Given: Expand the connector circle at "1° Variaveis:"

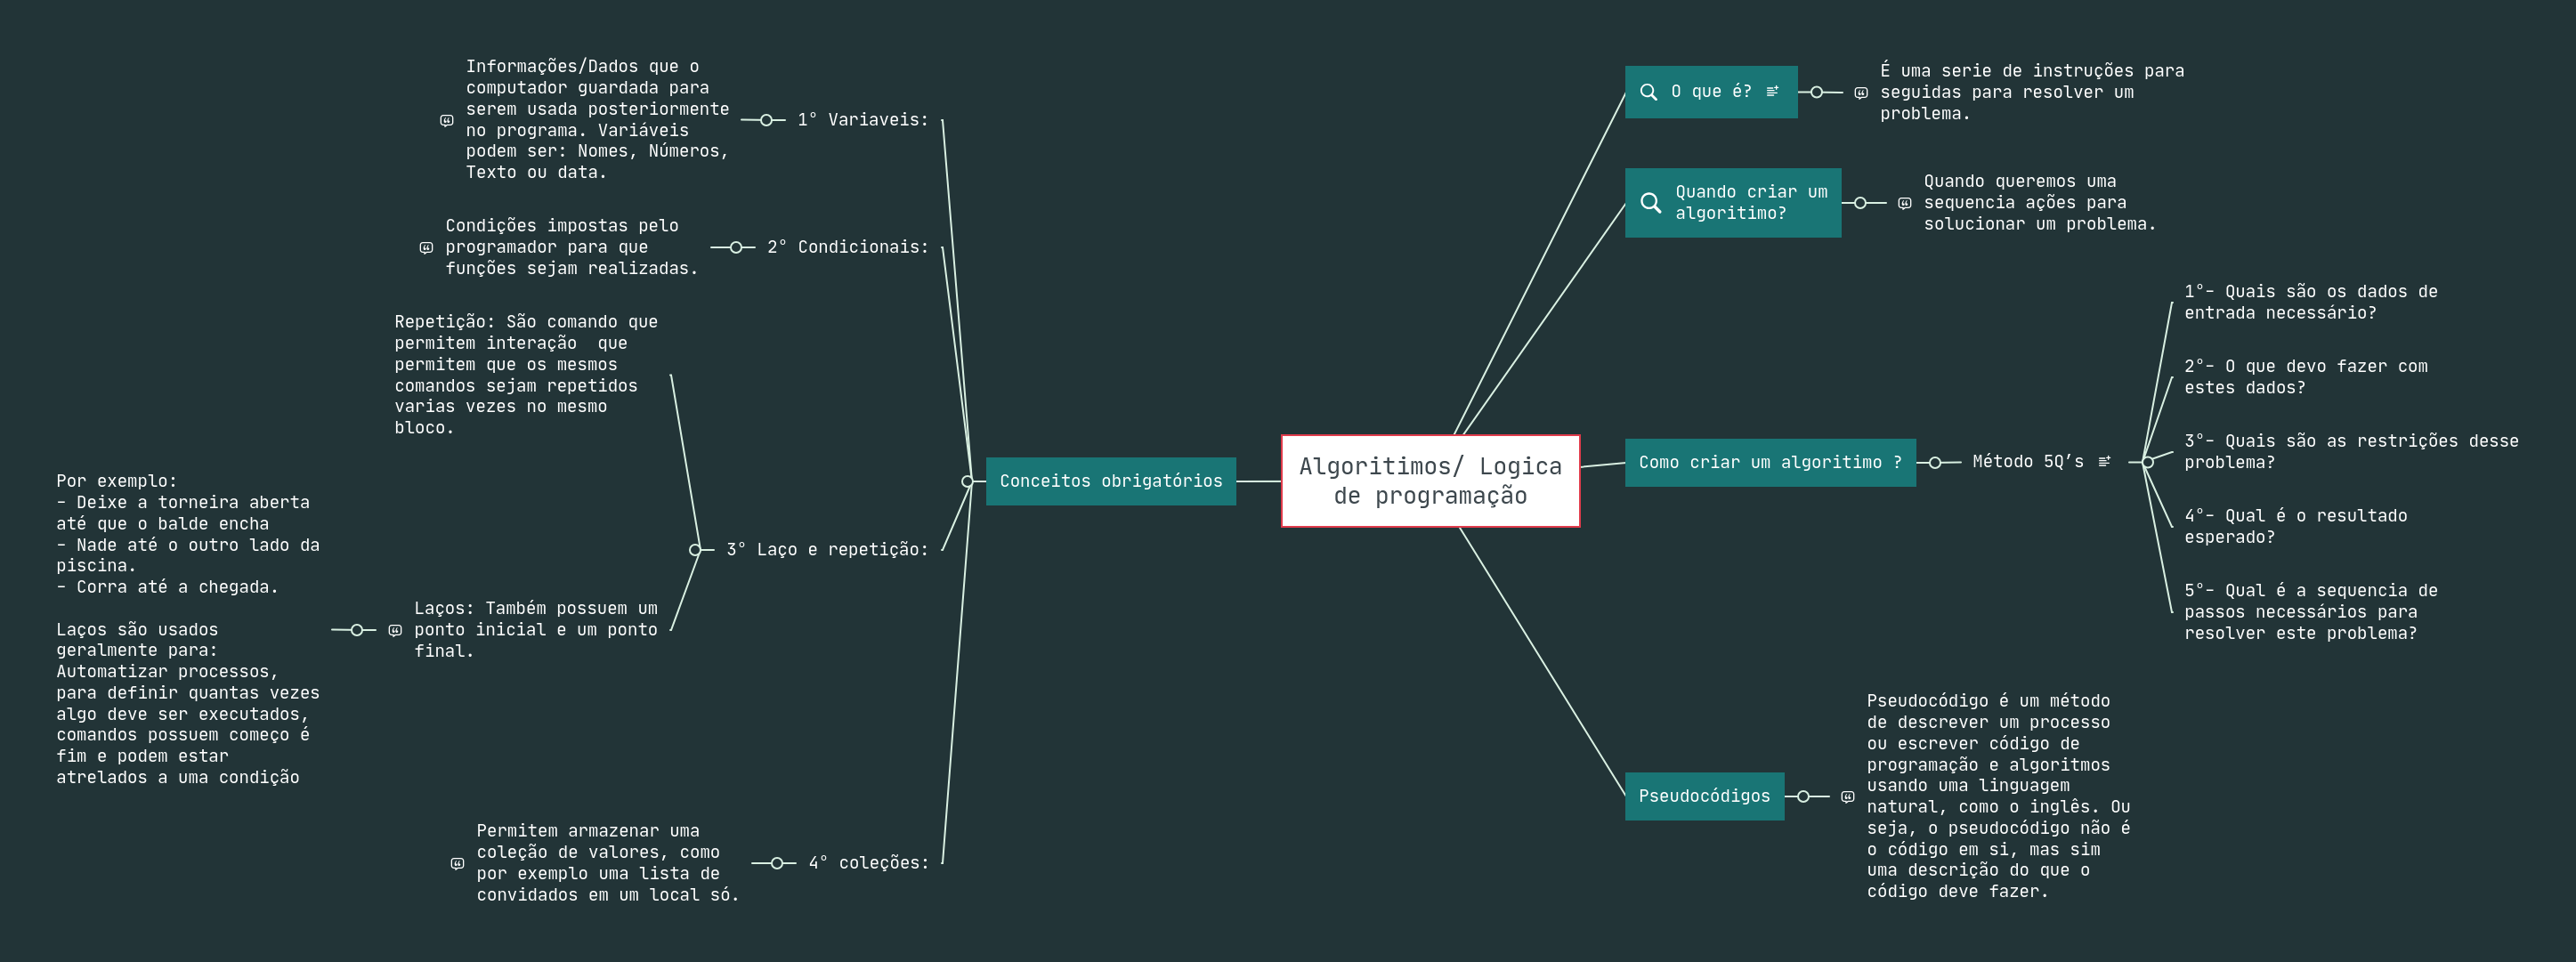Looking at the screenshot, I should click(766, 121).
